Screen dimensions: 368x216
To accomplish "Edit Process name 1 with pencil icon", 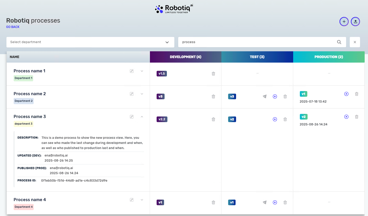I will (132, 71).
